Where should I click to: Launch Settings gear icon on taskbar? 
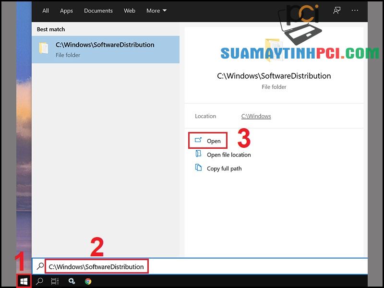click(x=72, y=281)
